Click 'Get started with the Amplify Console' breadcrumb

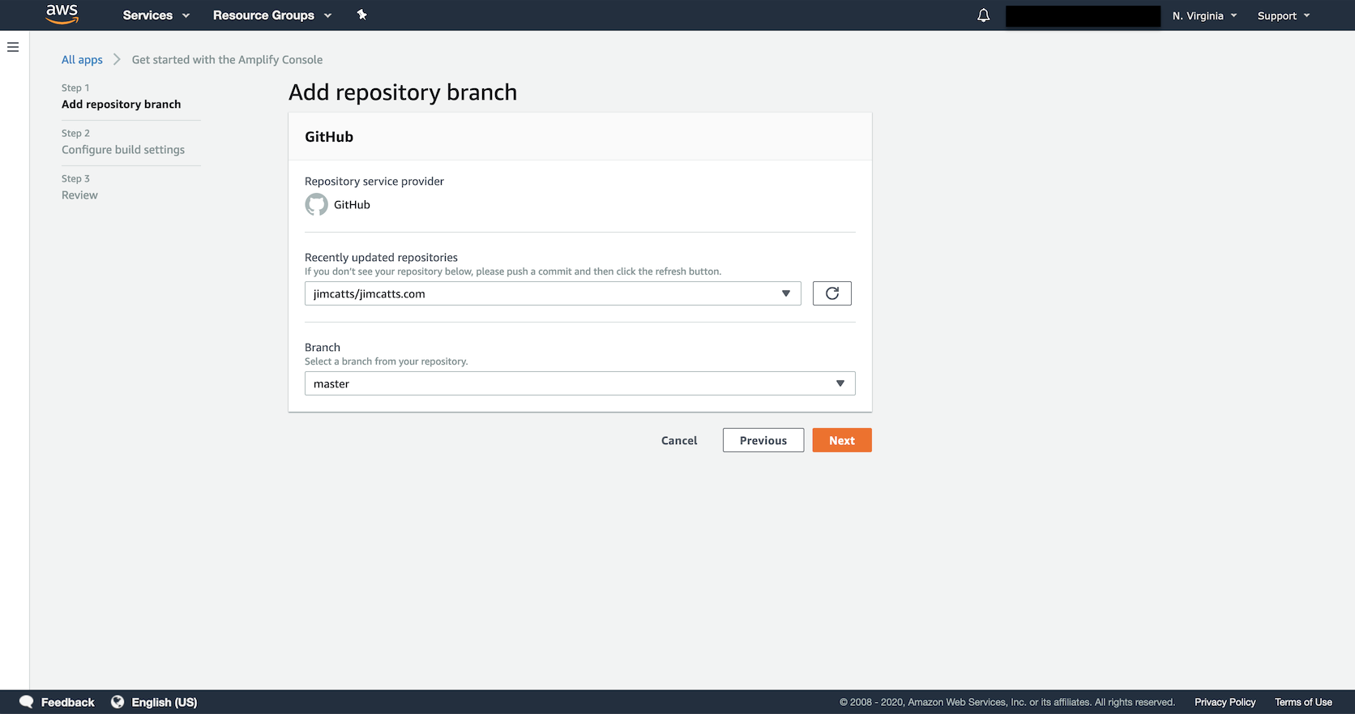227,59
